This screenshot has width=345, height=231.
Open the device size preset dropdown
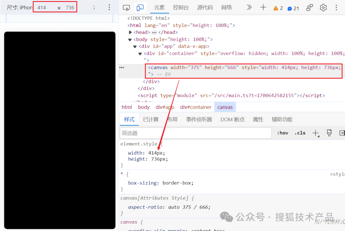[19, 8]
